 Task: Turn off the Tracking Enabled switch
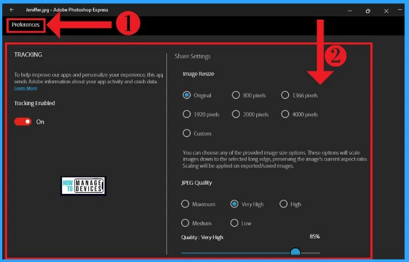click(x=23, y=121)
